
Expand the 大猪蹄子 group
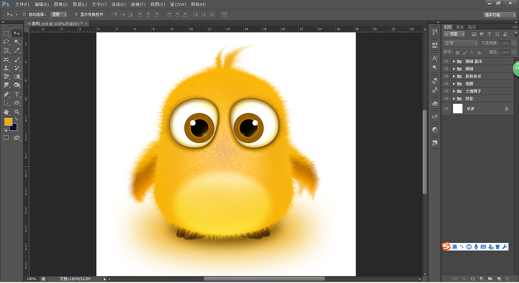(x=454, y=91)
